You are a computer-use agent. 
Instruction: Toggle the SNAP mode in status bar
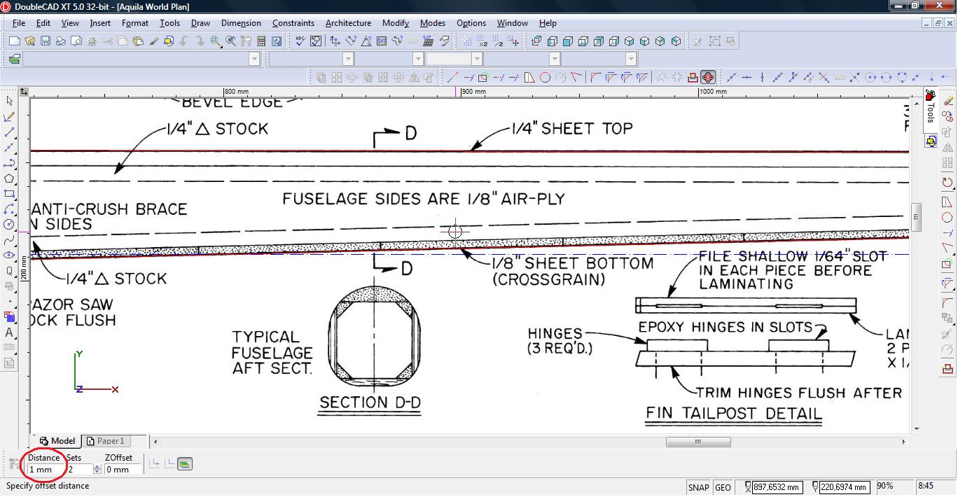(x=698, y=487)
